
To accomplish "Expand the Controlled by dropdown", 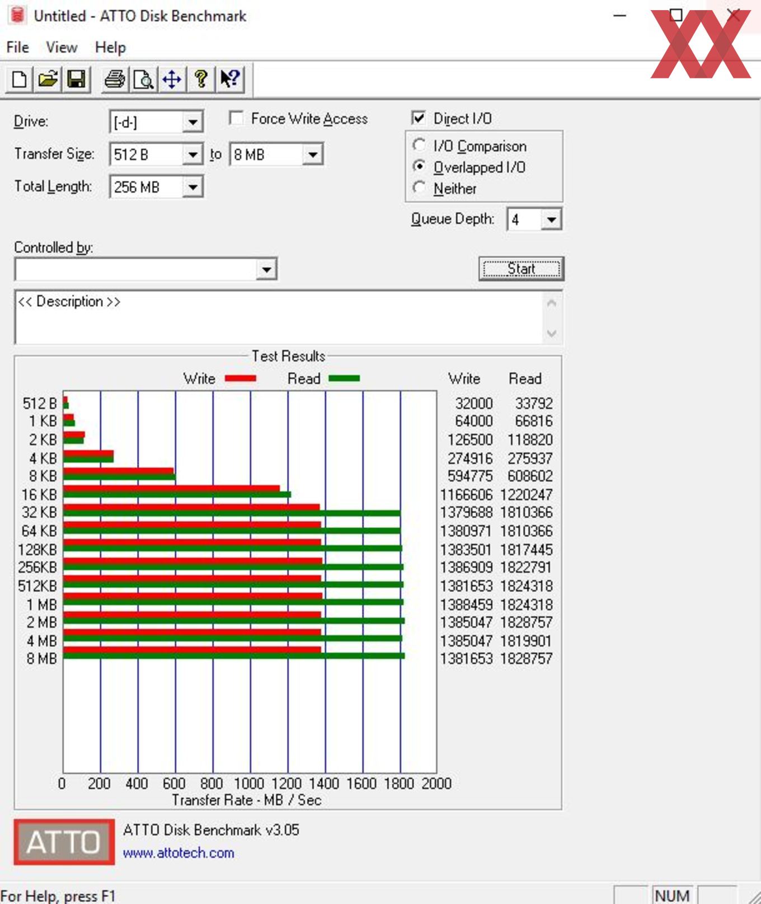I will click(266, 270).
